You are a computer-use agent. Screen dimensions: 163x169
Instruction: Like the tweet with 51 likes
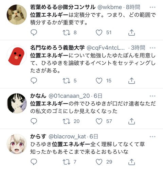tap(99, 33)
